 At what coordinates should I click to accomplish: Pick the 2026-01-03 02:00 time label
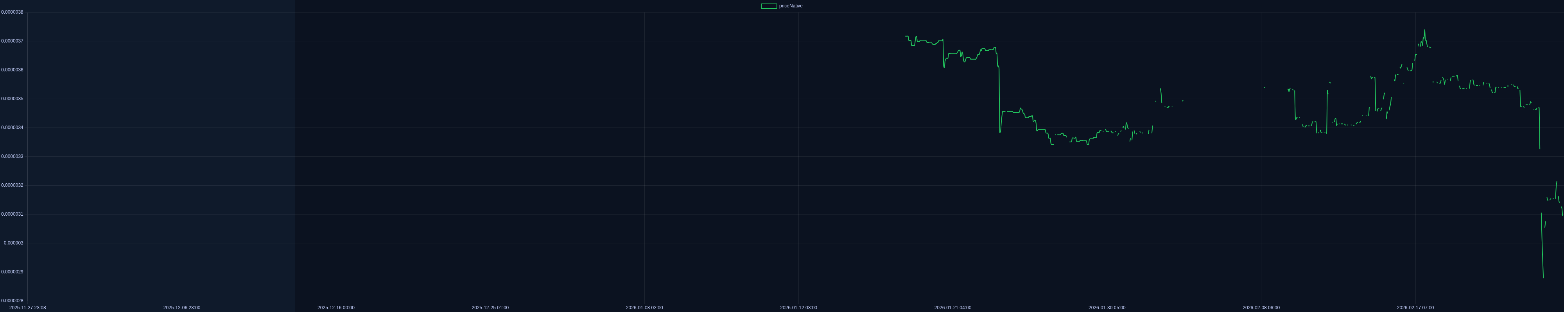(644, 308)
